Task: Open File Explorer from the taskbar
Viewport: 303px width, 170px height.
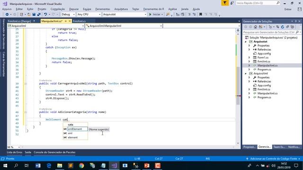Action: 60,166
